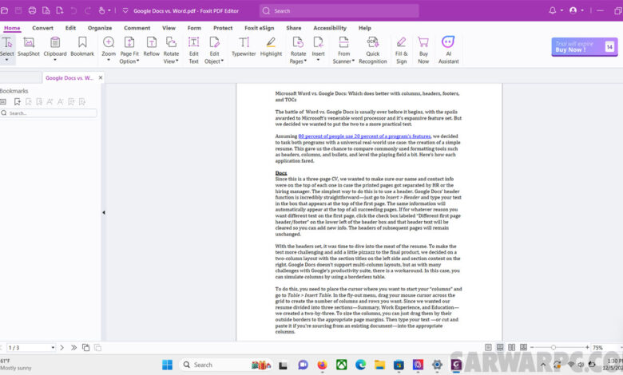Click the redo arrow in title bar

[88, 10]
